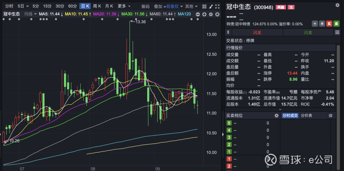Open the 筹码 chip distribution
This screenshot has height=171, width=344.
click(145, 6)
